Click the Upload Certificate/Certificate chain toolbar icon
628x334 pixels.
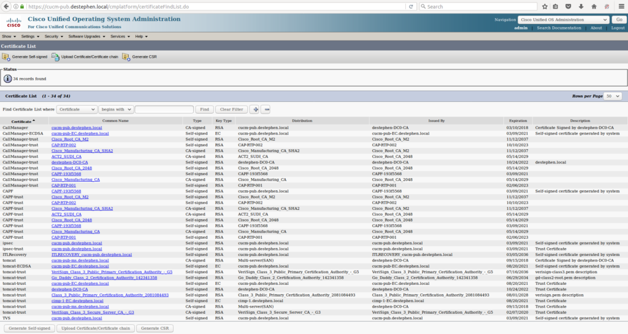point(55,57)
